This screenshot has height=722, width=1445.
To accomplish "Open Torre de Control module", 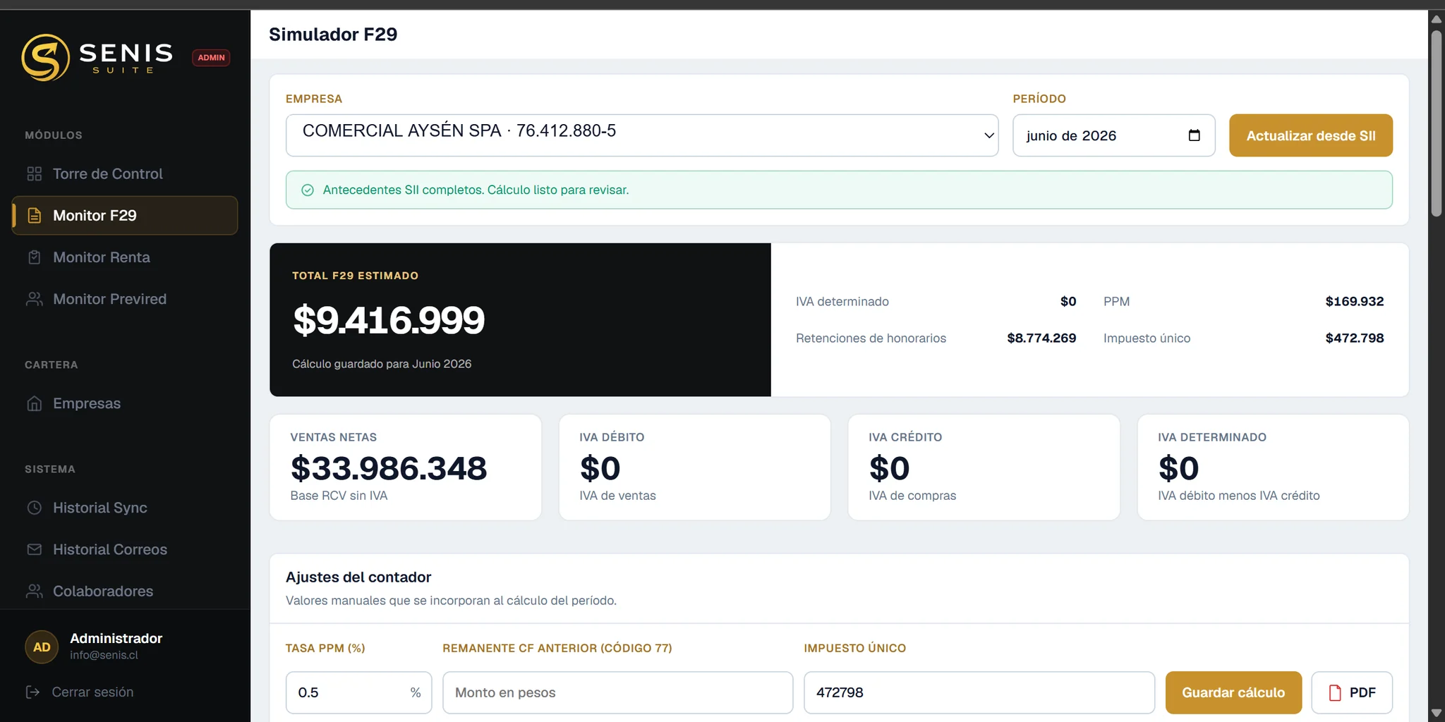I will pyautogui.click(x=125, y=173).
